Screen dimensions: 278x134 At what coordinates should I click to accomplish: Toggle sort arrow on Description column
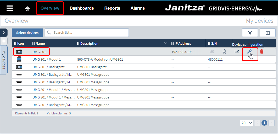pyautogui.click(x=165, y=43)
